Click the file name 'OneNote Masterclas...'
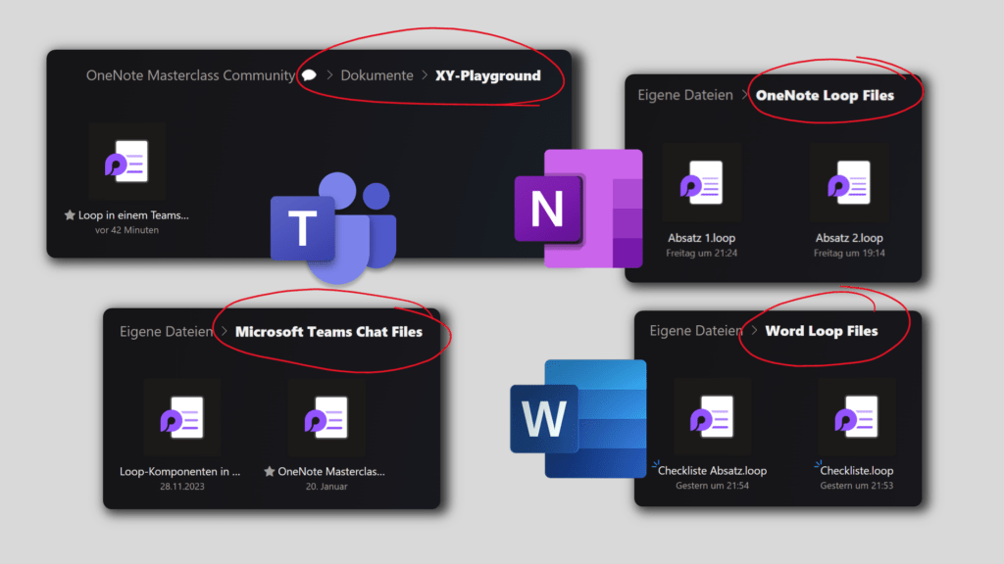 click(x=331, y=471)
